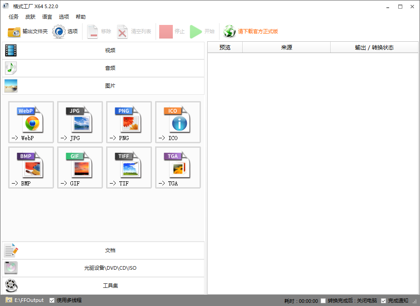
Task: Minimize the 格式工厂 window
Action: pos(388,7)
